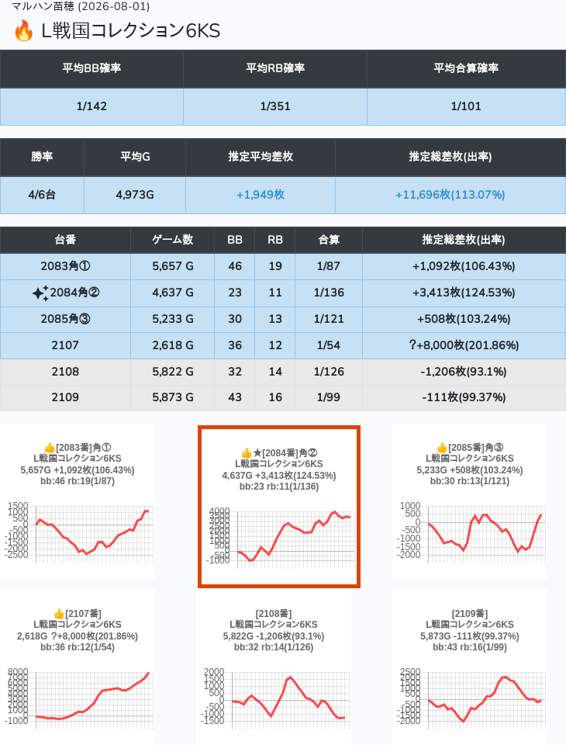Click thumbs-up icon on 2084番 graph card

tap(247, 452)
